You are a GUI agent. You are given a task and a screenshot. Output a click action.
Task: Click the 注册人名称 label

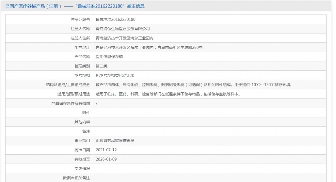pos(80,29)
